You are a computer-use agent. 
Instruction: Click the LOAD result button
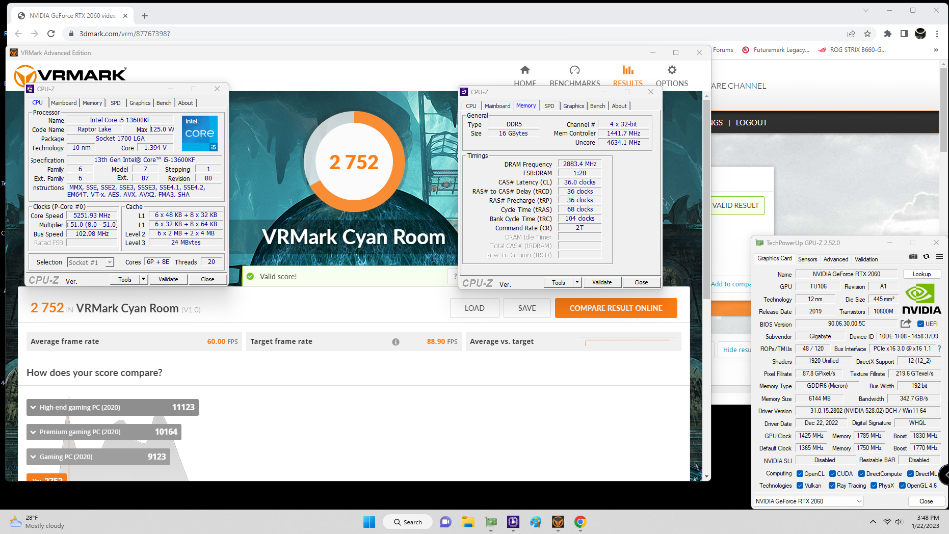[474, 308]
